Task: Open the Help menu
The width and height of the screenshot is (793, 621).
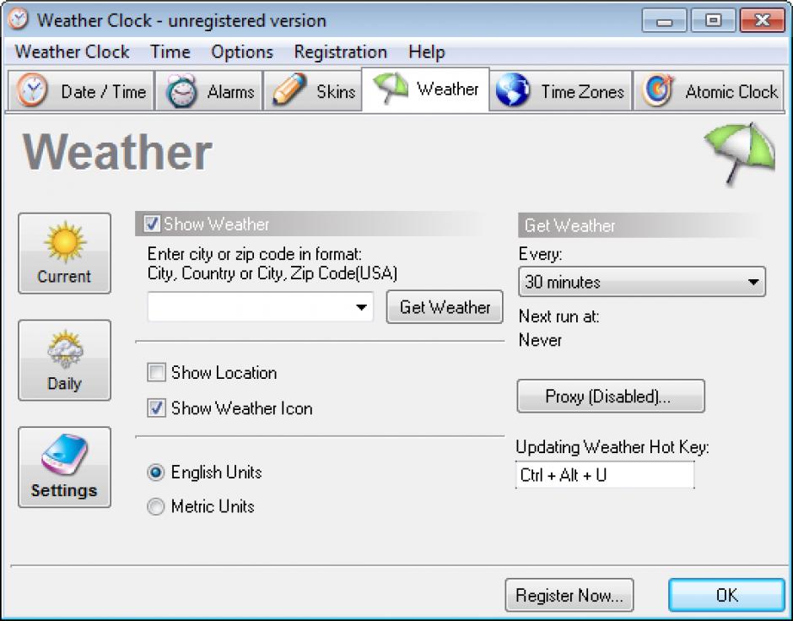Action: (426, 51)
